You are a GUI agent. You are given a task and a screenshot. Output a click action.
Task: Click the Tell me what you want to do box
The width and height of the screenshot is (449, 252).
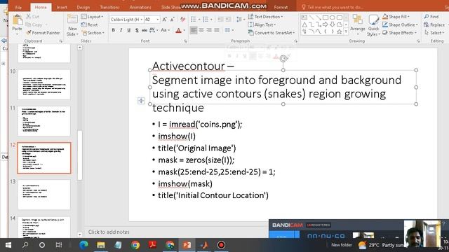(x=332, y=8)
